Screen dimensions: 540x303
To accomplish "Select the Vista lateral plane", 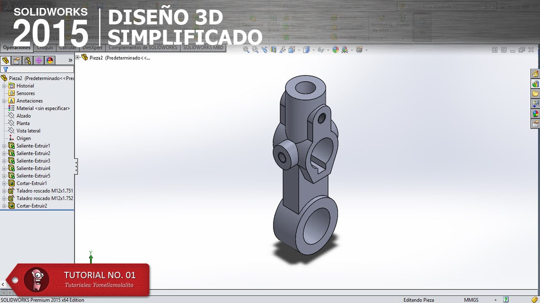I will [x=28, y=131].
